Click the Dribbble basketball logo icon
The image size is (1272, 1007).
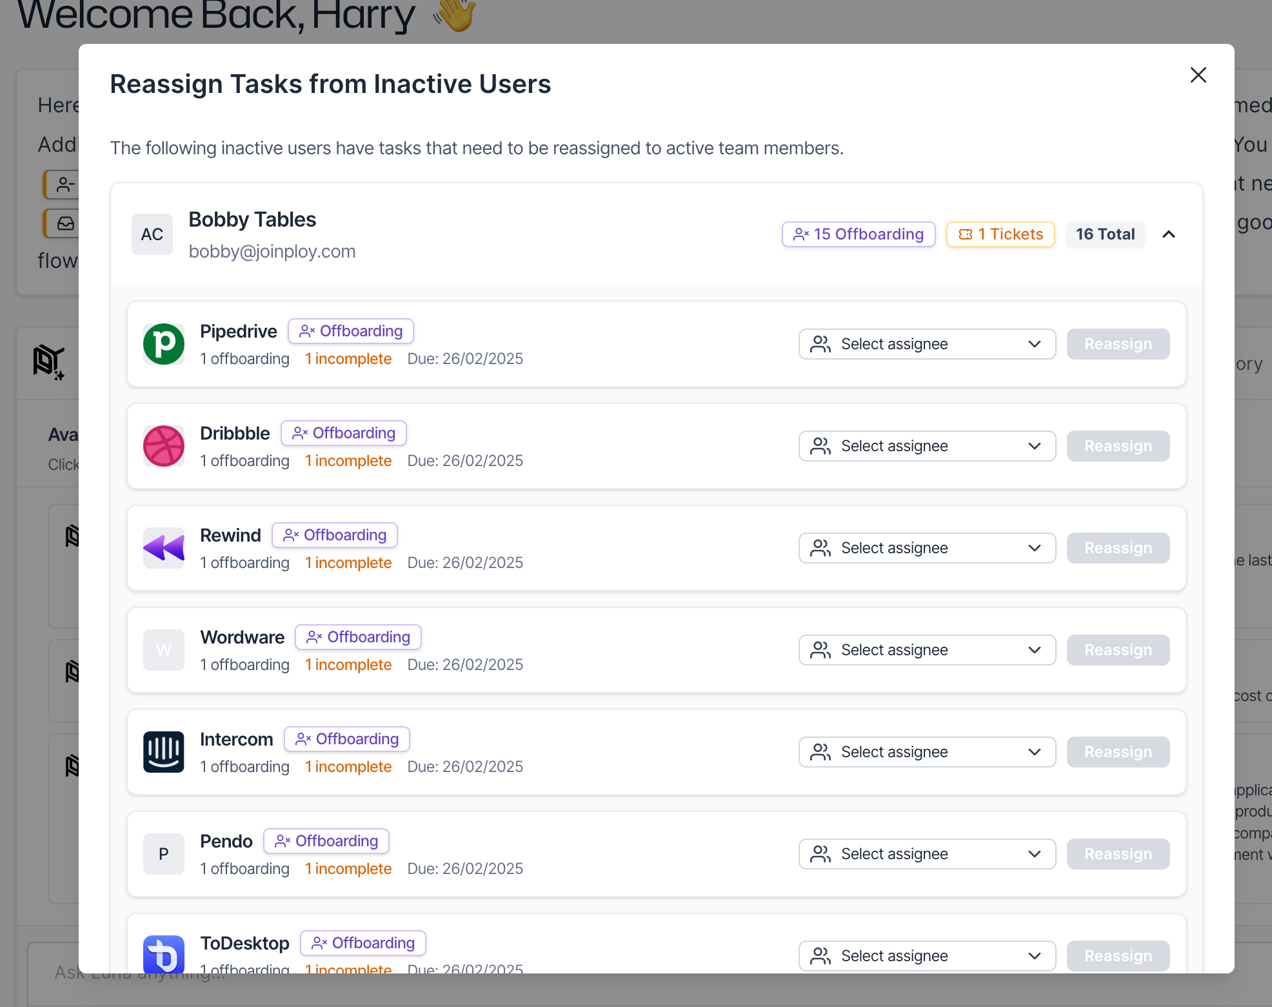point(163,446)
